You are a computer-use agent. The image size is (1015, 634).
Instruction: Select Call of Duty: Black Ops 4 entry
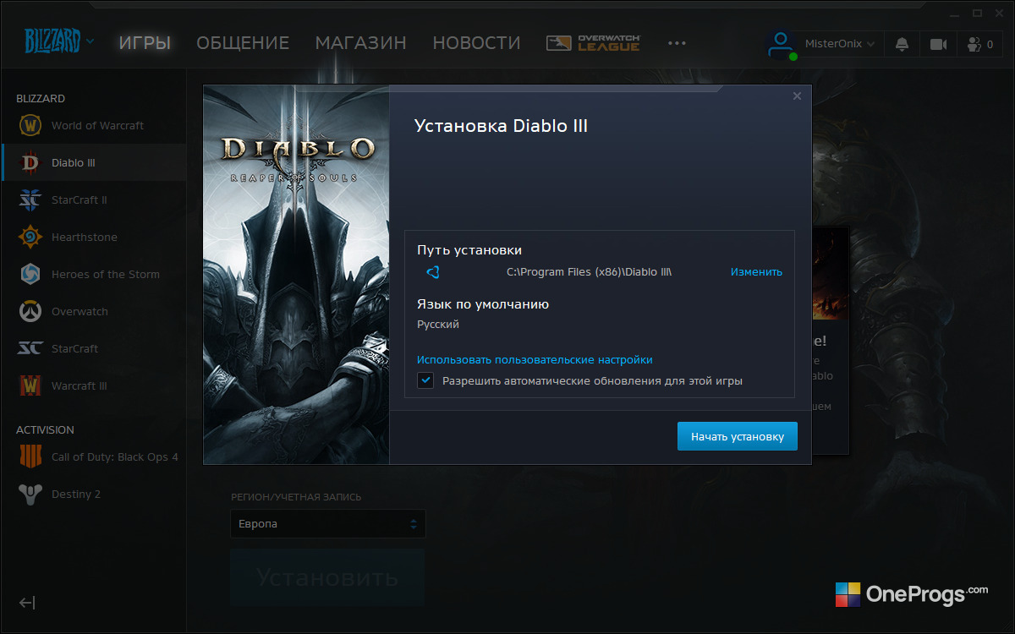click(93, 456)
